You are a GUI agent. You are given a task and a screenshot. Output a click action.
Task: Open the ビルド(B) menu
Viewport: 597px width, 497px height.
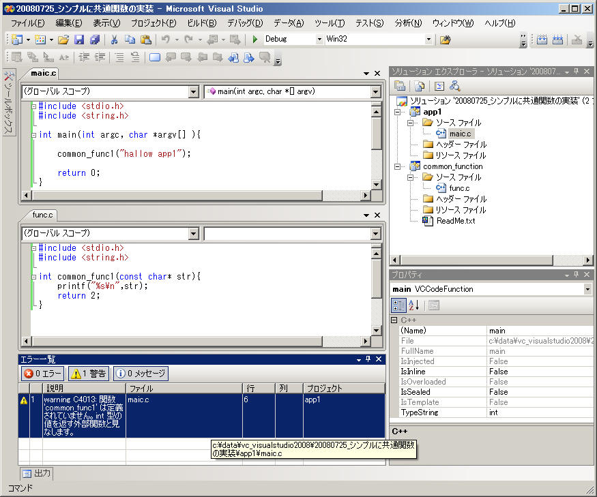click(201, 23)
